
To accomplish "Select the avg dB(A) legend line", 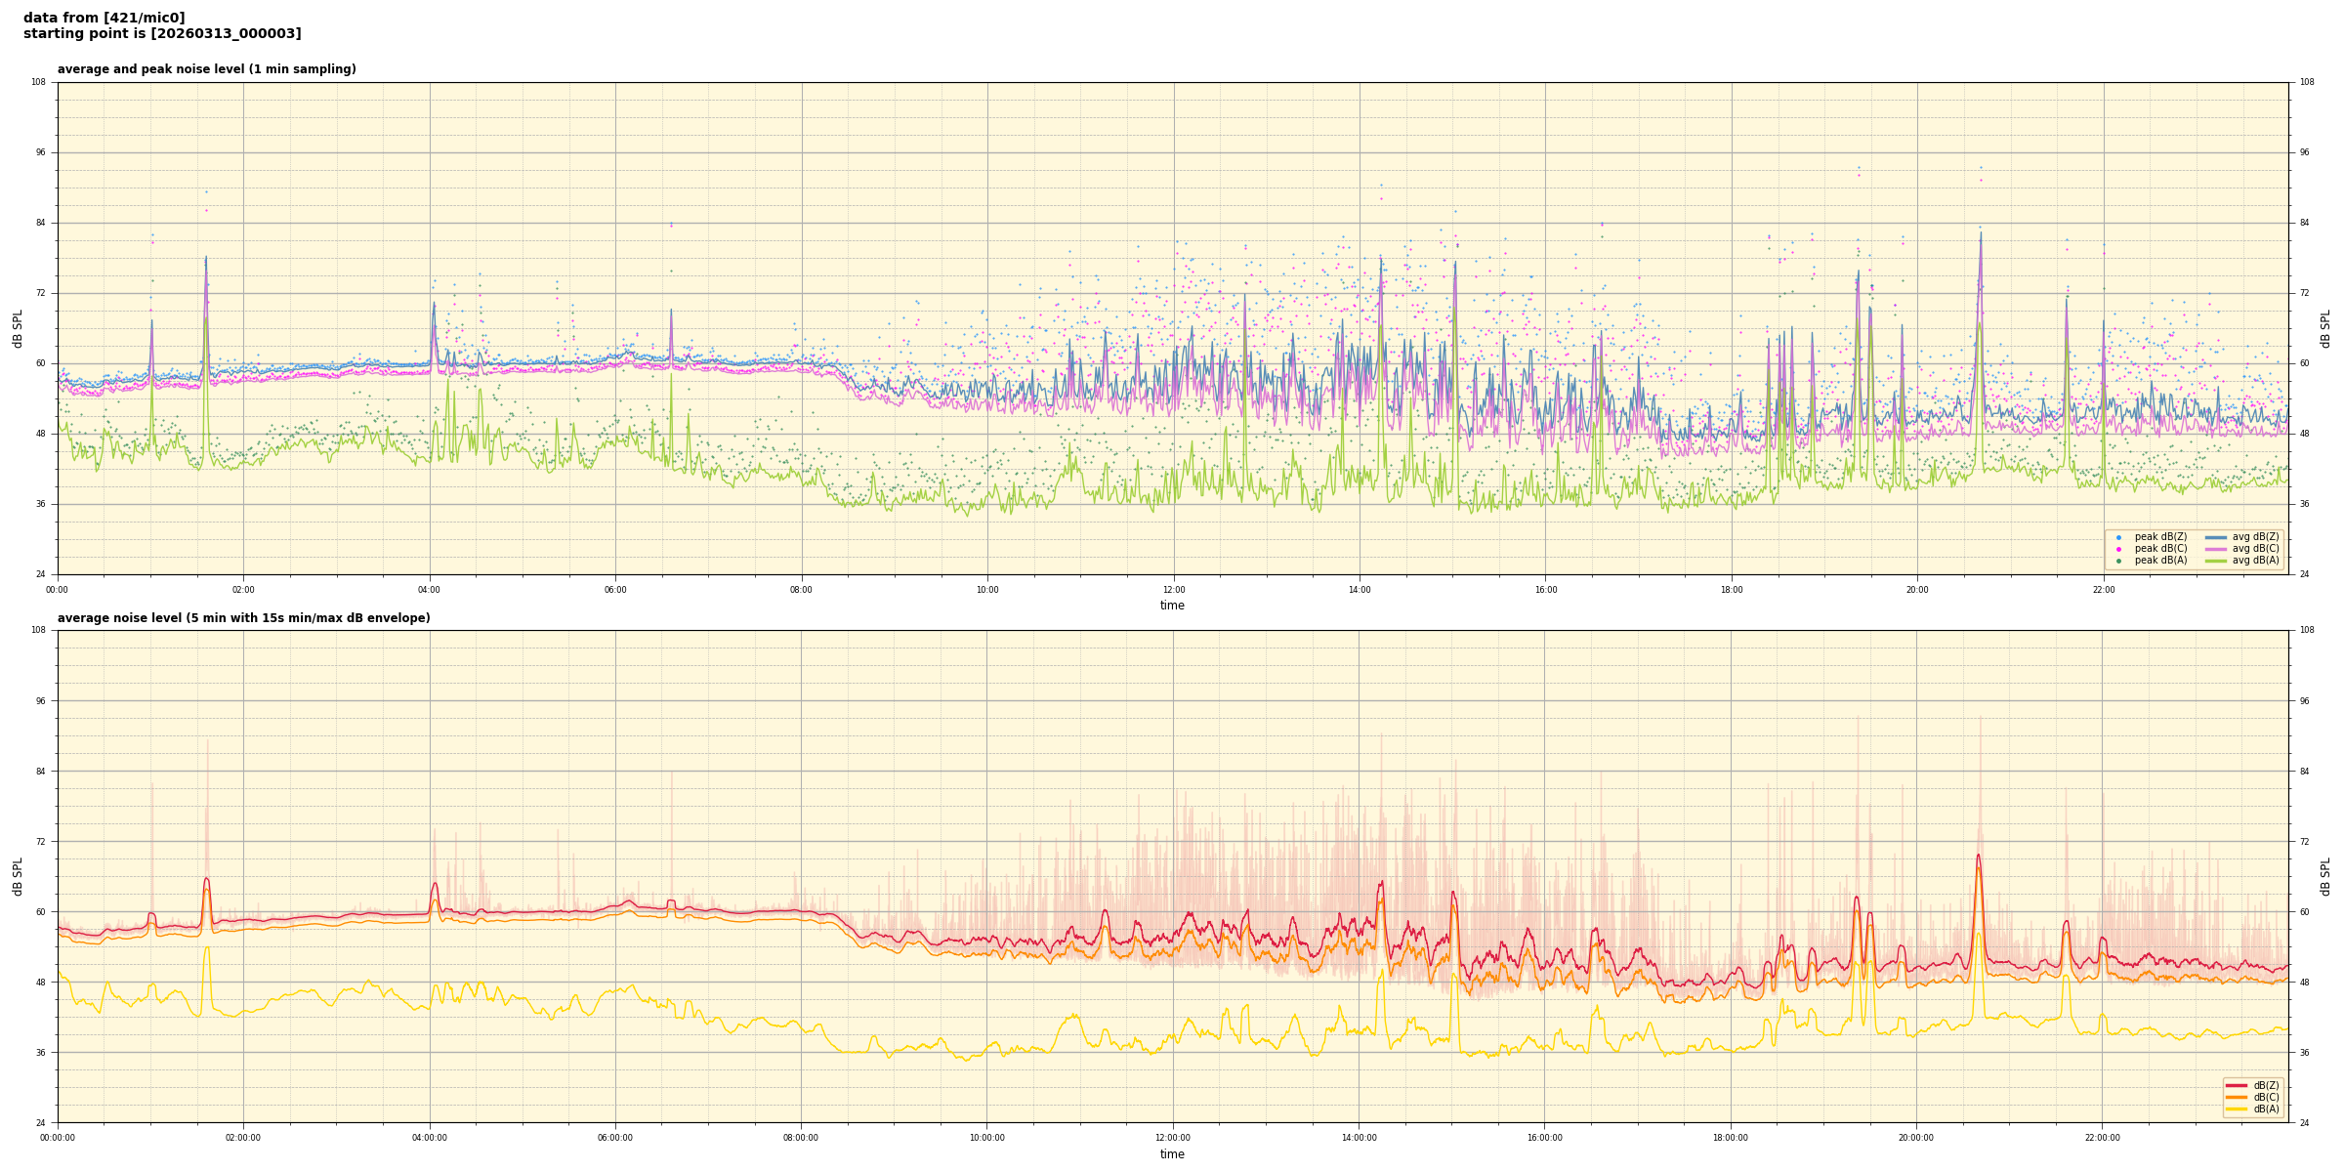I will pos(2216,561).
